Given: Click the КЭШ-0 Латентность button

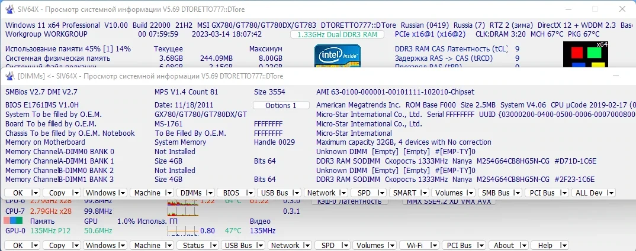Looking at the screenshot, I should pyautogui.click(x=349, y=201).
